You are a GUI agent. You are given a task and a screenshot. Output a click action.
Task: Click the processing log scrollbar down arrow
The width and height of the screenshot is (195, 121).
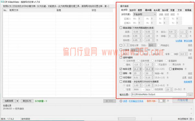(x=191, y=113)
